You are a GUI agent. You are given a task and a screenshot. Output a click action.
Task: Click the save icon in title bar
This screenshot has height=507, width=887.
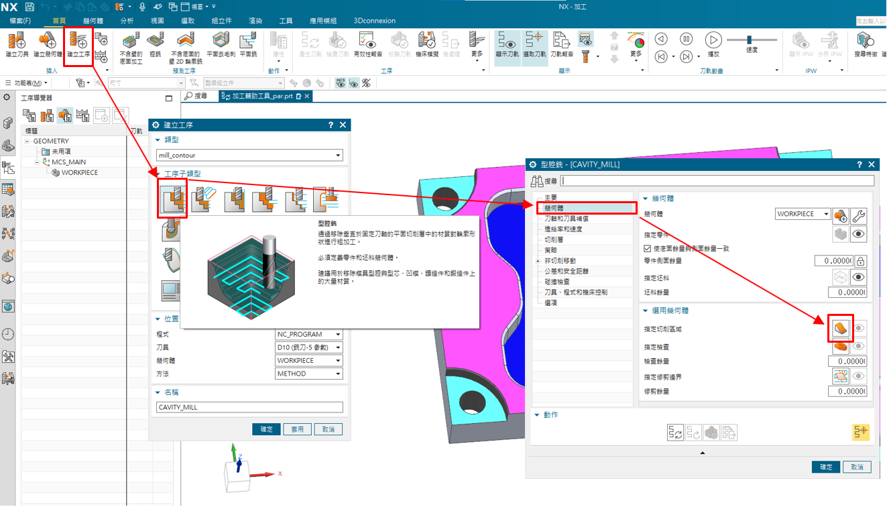click(29, 7)
